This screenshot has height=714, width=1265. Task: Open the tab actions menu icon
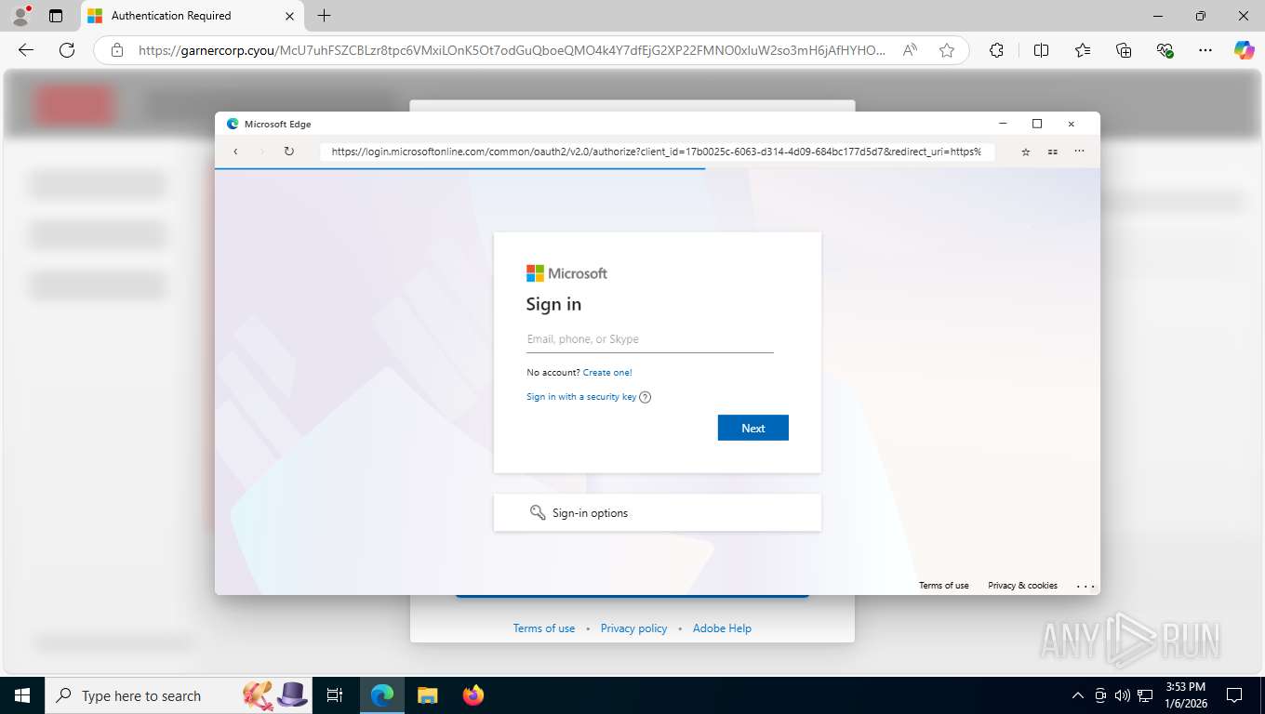56,16
